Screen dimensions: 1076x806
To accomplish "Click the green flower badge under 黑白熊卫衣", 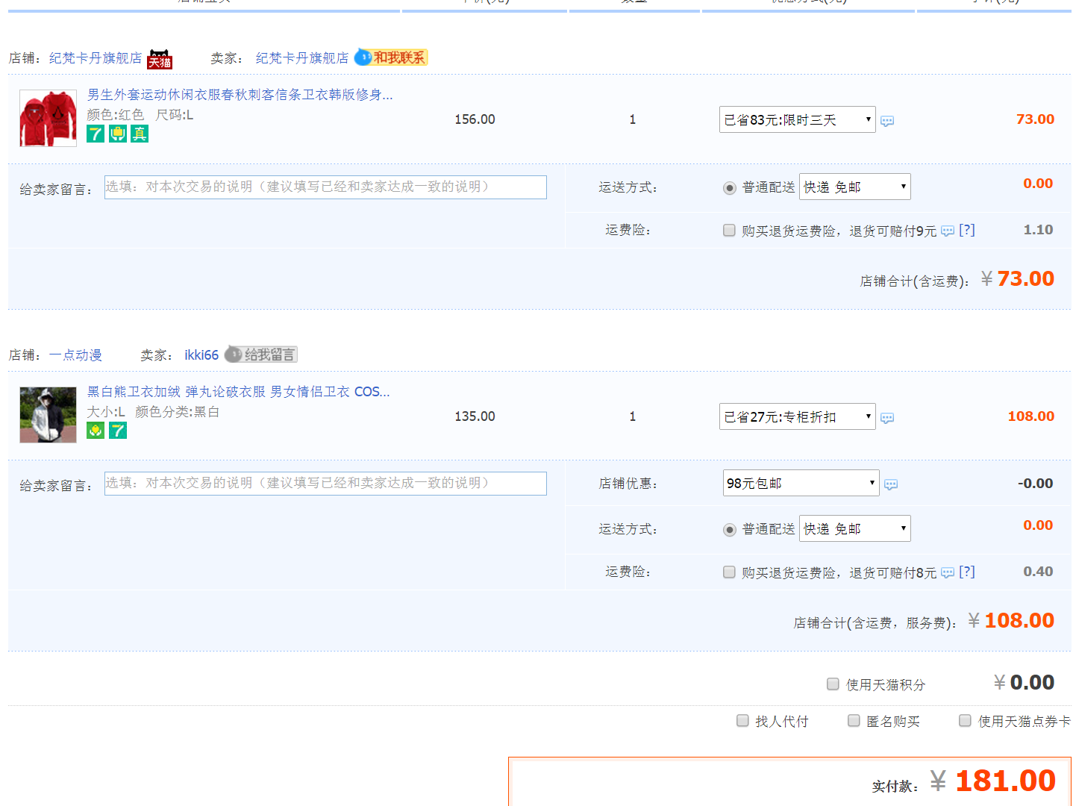I will (96, 431).
